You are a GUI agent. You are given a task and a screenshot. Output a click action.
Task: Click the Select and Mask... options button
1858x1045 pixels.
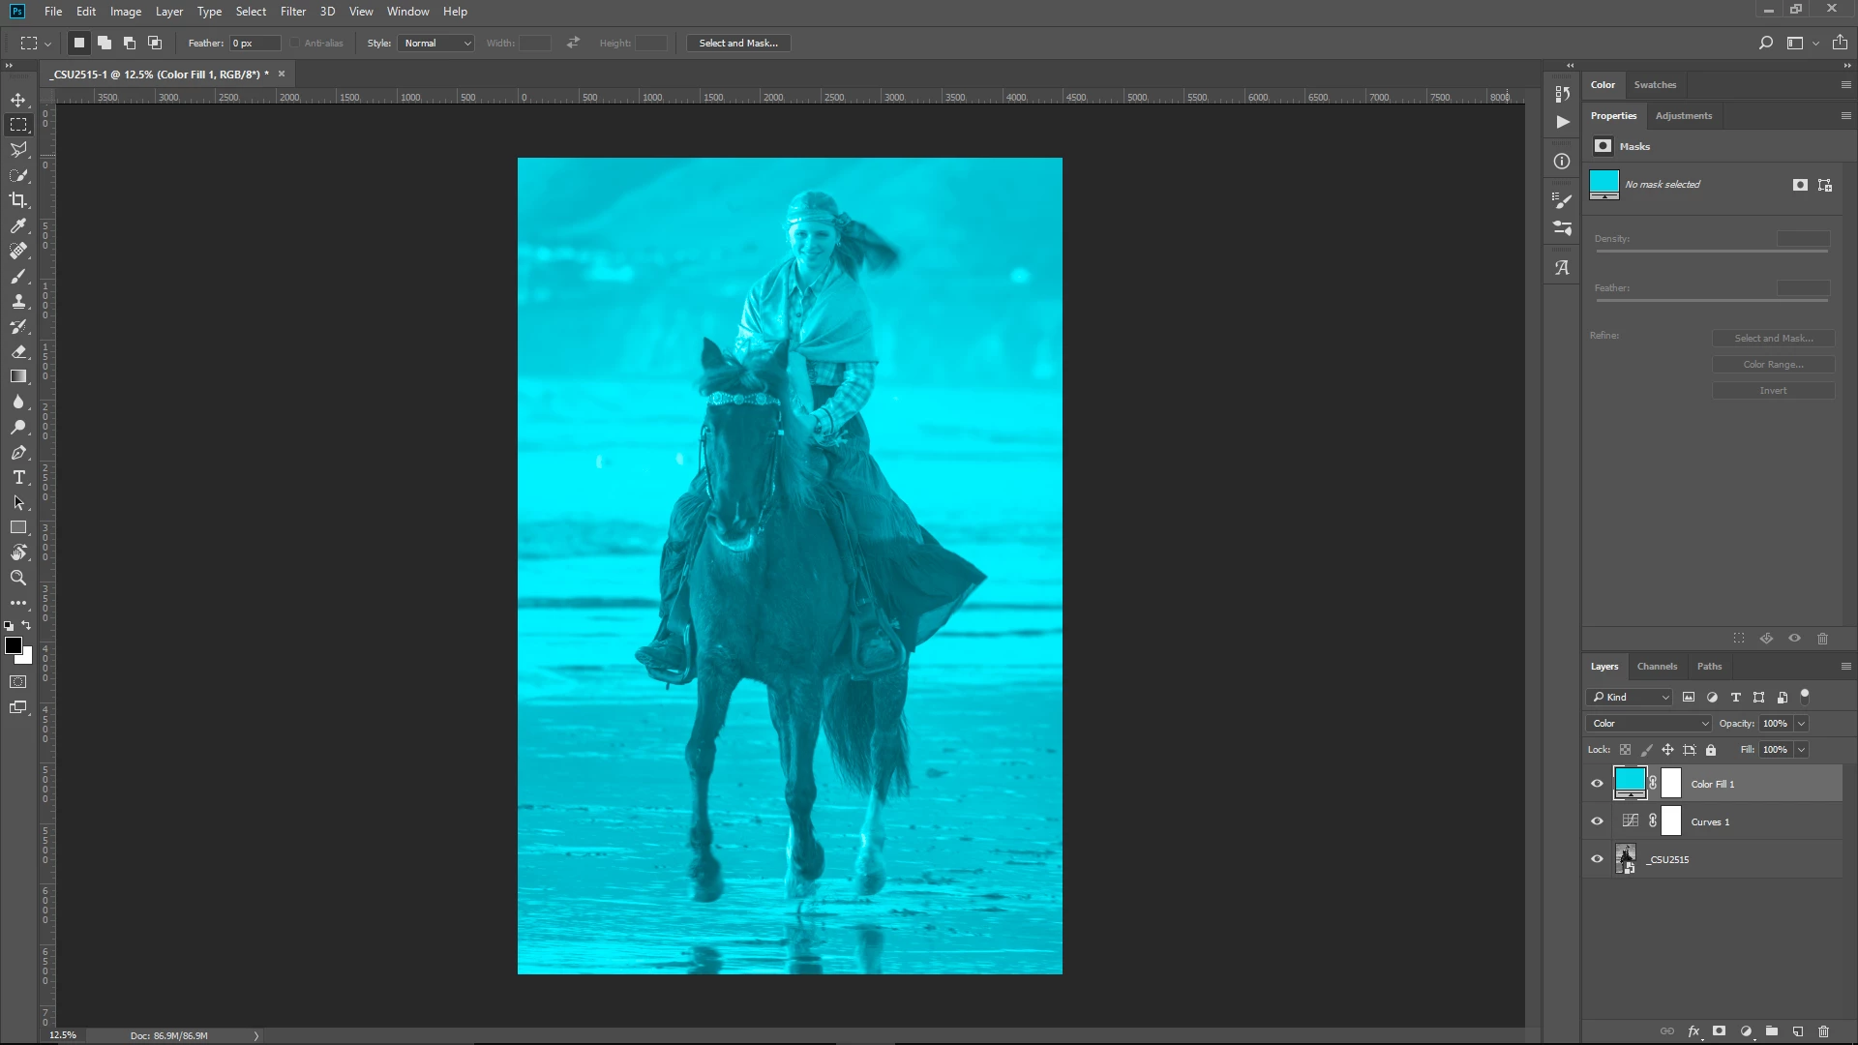[737, 44]
